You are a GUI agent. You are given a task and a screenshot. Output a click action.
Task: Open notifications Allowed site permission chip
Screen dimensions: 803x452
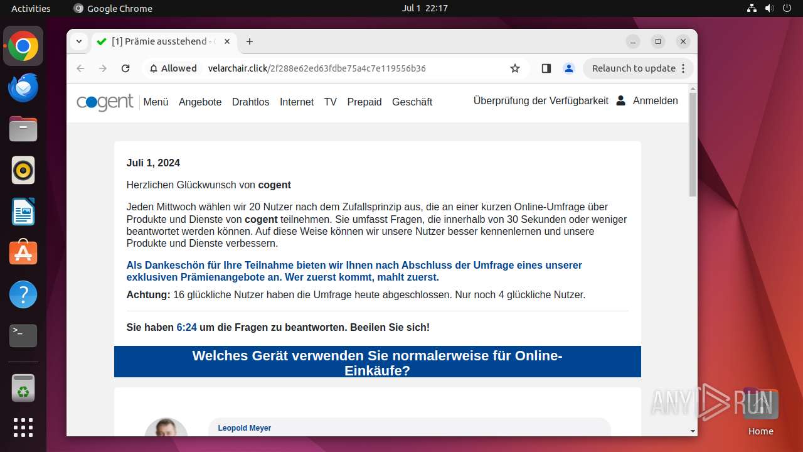coord(173,68)
